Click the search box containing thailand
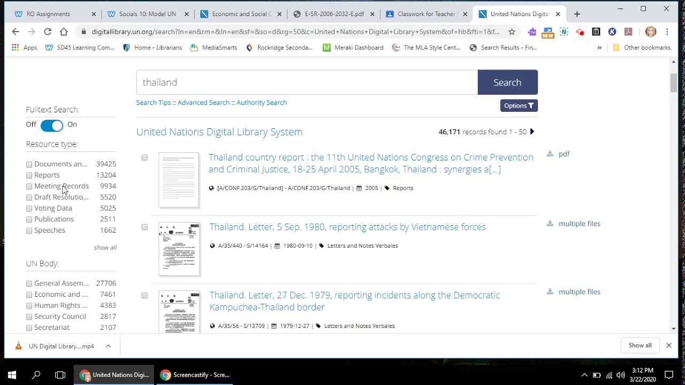The image size is (685, 385). click(307, 82)
